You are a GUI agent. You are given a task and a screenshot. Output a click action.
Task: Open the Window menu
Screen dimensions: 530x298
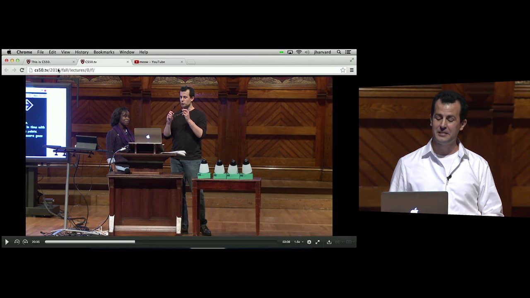tap(127, 52)
